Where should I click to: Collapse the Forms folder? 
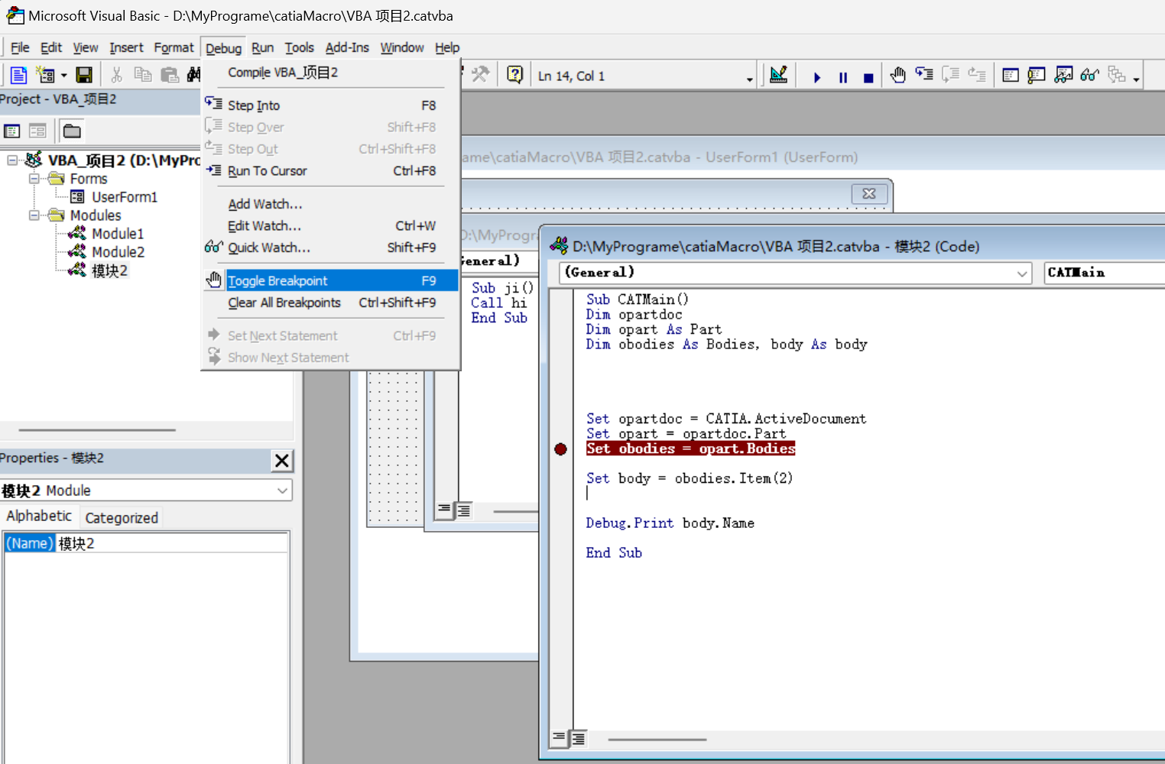pos(34,178)
